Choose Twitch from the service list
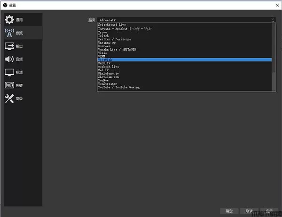The image size is (282, 217). point(103,36)
